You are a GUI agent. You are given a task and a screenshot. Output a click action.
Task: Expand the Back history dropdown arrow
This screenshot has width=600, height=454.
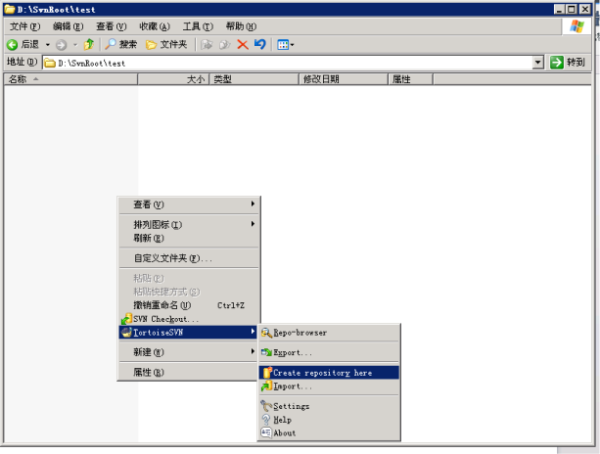[x=48, y=45]
